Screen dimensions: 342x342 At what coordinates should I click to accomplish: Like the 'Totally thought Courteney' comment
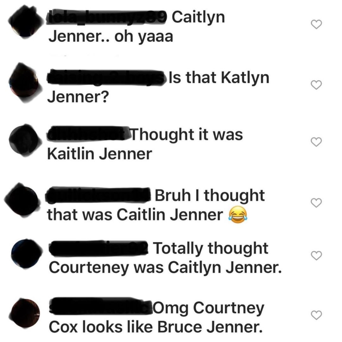(316, 255)
